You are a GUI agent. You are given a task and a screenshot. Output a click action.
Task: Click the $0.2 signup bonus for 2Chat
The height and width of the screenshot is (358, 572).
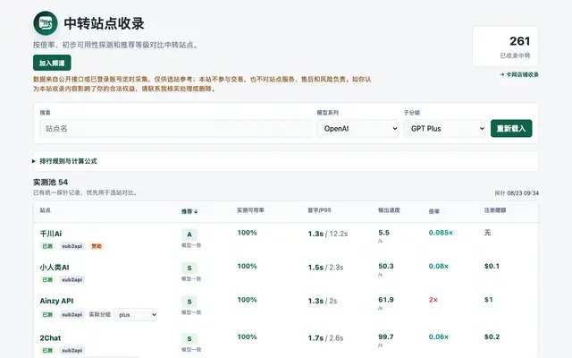[492, 337]
